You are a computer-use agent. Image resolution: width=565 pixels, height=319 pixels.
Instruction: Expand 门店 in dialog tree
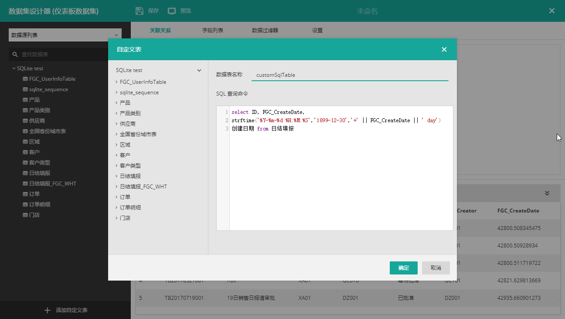(116, 218)
